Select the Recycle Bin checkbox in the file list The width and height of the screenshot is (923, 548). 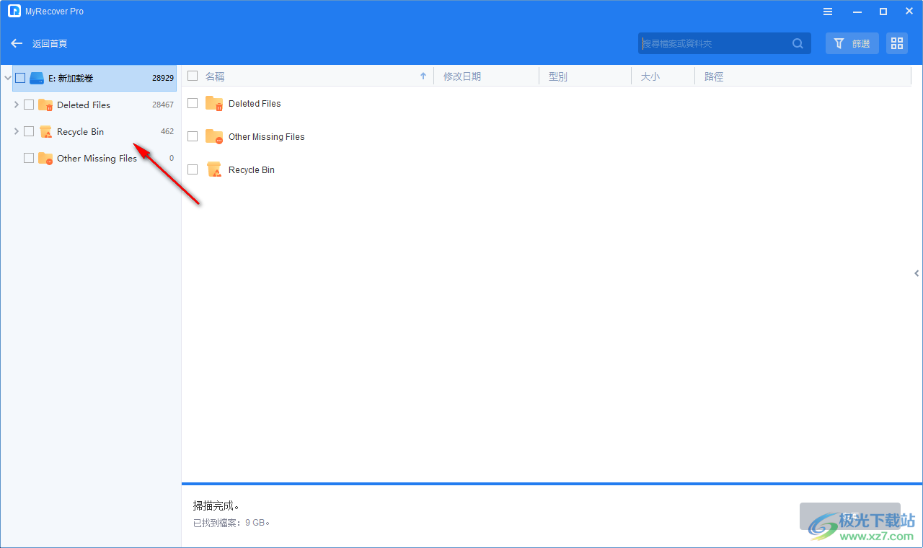coord(193,169)
